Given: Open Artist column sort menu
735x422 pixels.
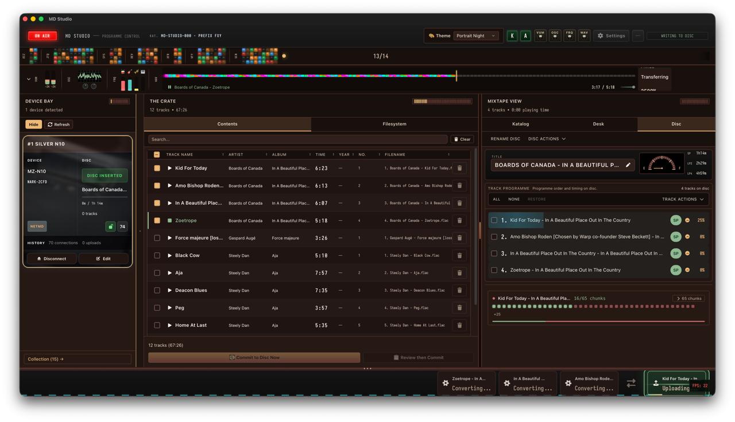Looking at the screenshot, I should pyautogui.click(x=266, y=155).
